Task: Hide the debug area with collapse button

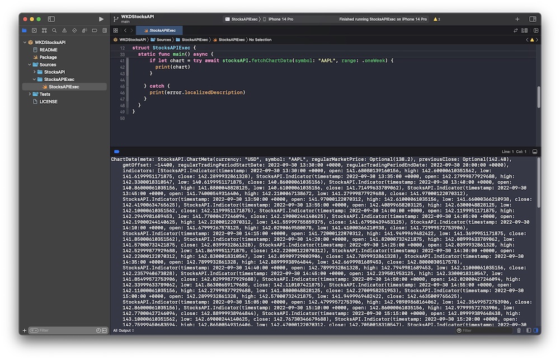Action: pyautogui.click(x=535, y=152)
